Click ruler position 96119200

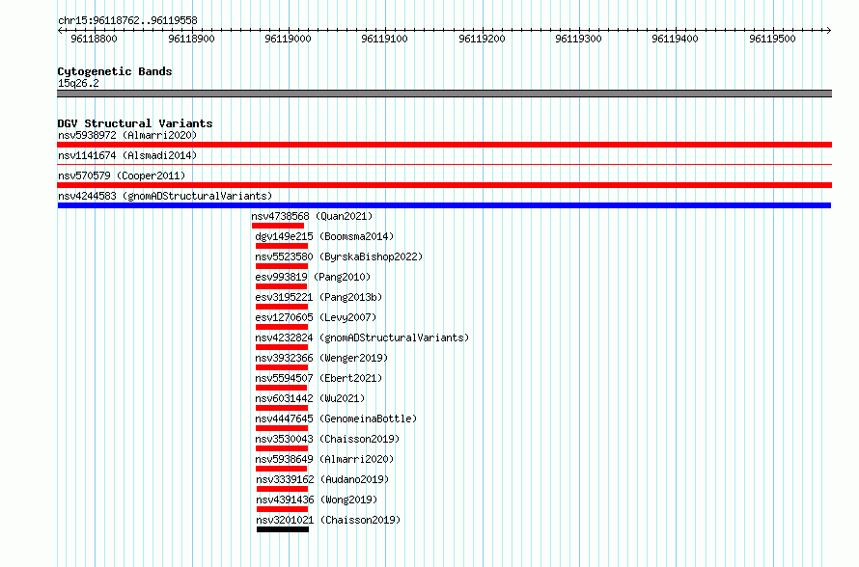pos(482,39)
